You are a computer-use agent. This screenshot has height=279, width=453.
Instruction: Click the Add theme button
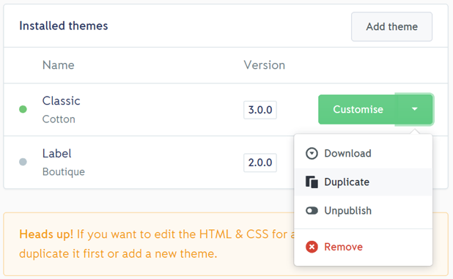[391, 26]
